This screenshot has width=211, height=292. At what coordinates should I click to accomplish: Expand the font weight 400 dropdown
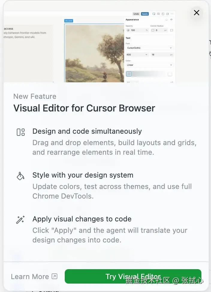(137, 54)
